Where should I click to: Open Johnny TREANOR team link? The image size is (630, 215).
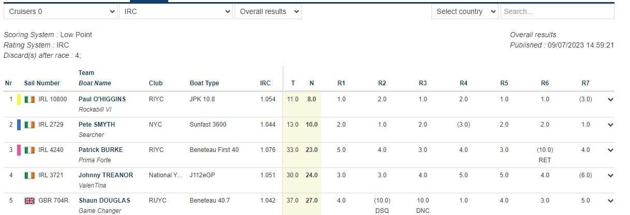[106, 175]
